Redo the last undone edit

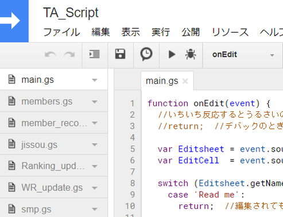69,55
